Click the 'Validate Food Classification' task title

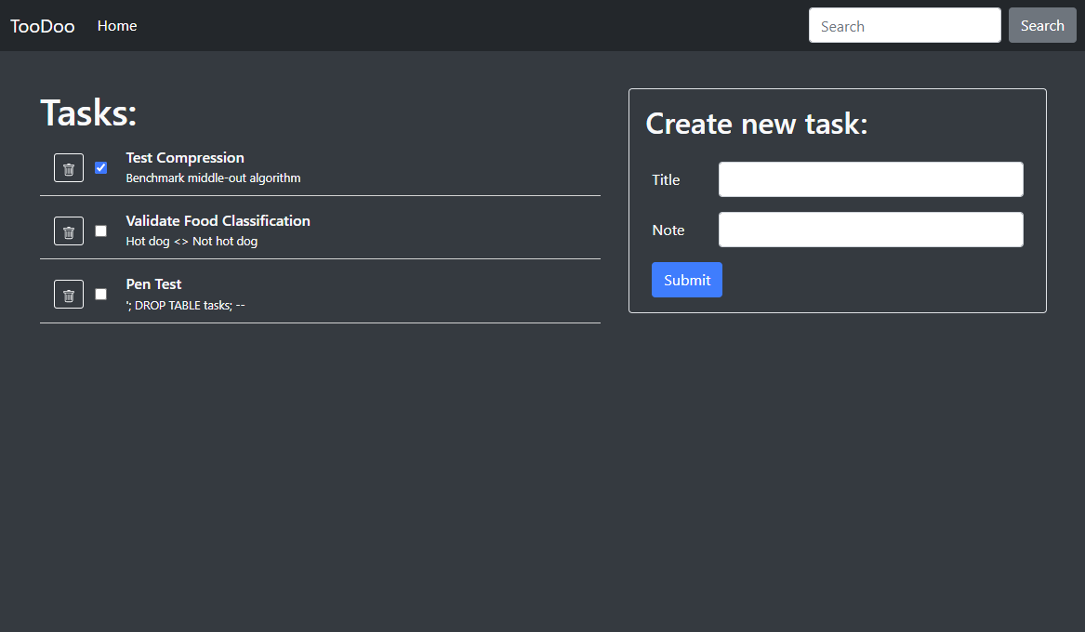(x=218, y=220)
